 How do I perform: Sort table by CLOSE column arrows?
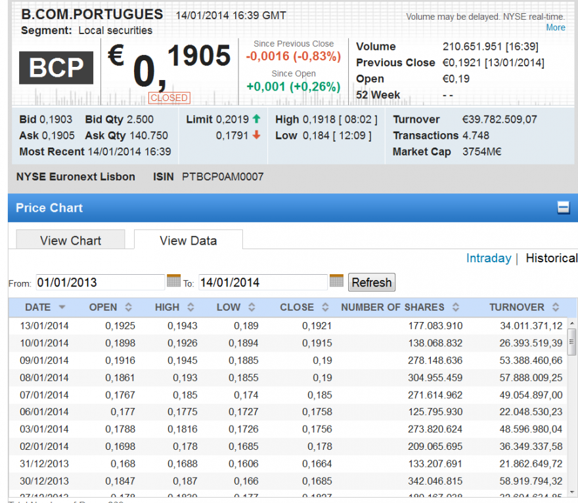tap(325, 307)
